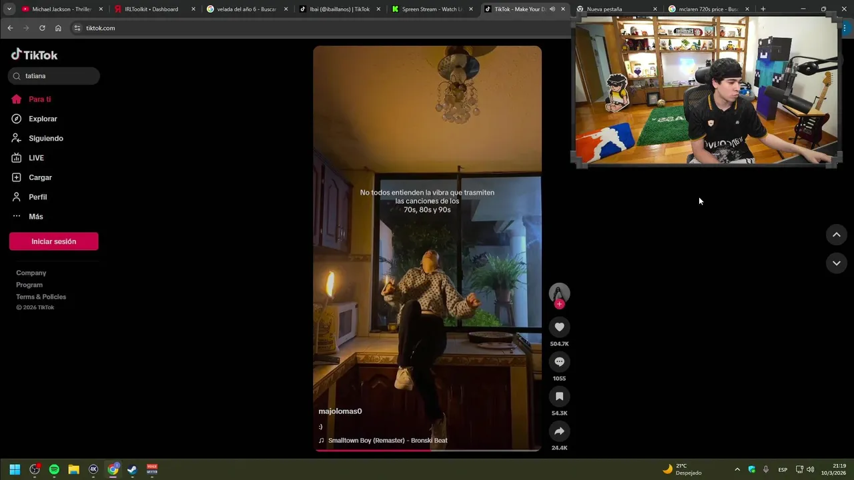Click the browser back arrow
The width and height of the screenshot is (854, 480).
click(10, 28)
